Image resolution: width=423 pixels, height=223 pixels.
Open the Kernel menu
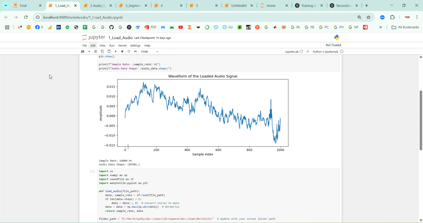point(122,45)
